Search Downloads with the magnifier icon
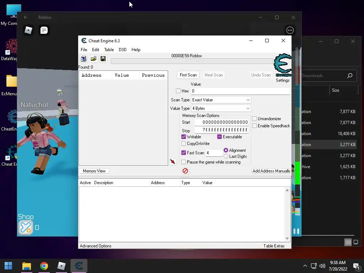This screenshot has height=273, width=364. point(350,76)
